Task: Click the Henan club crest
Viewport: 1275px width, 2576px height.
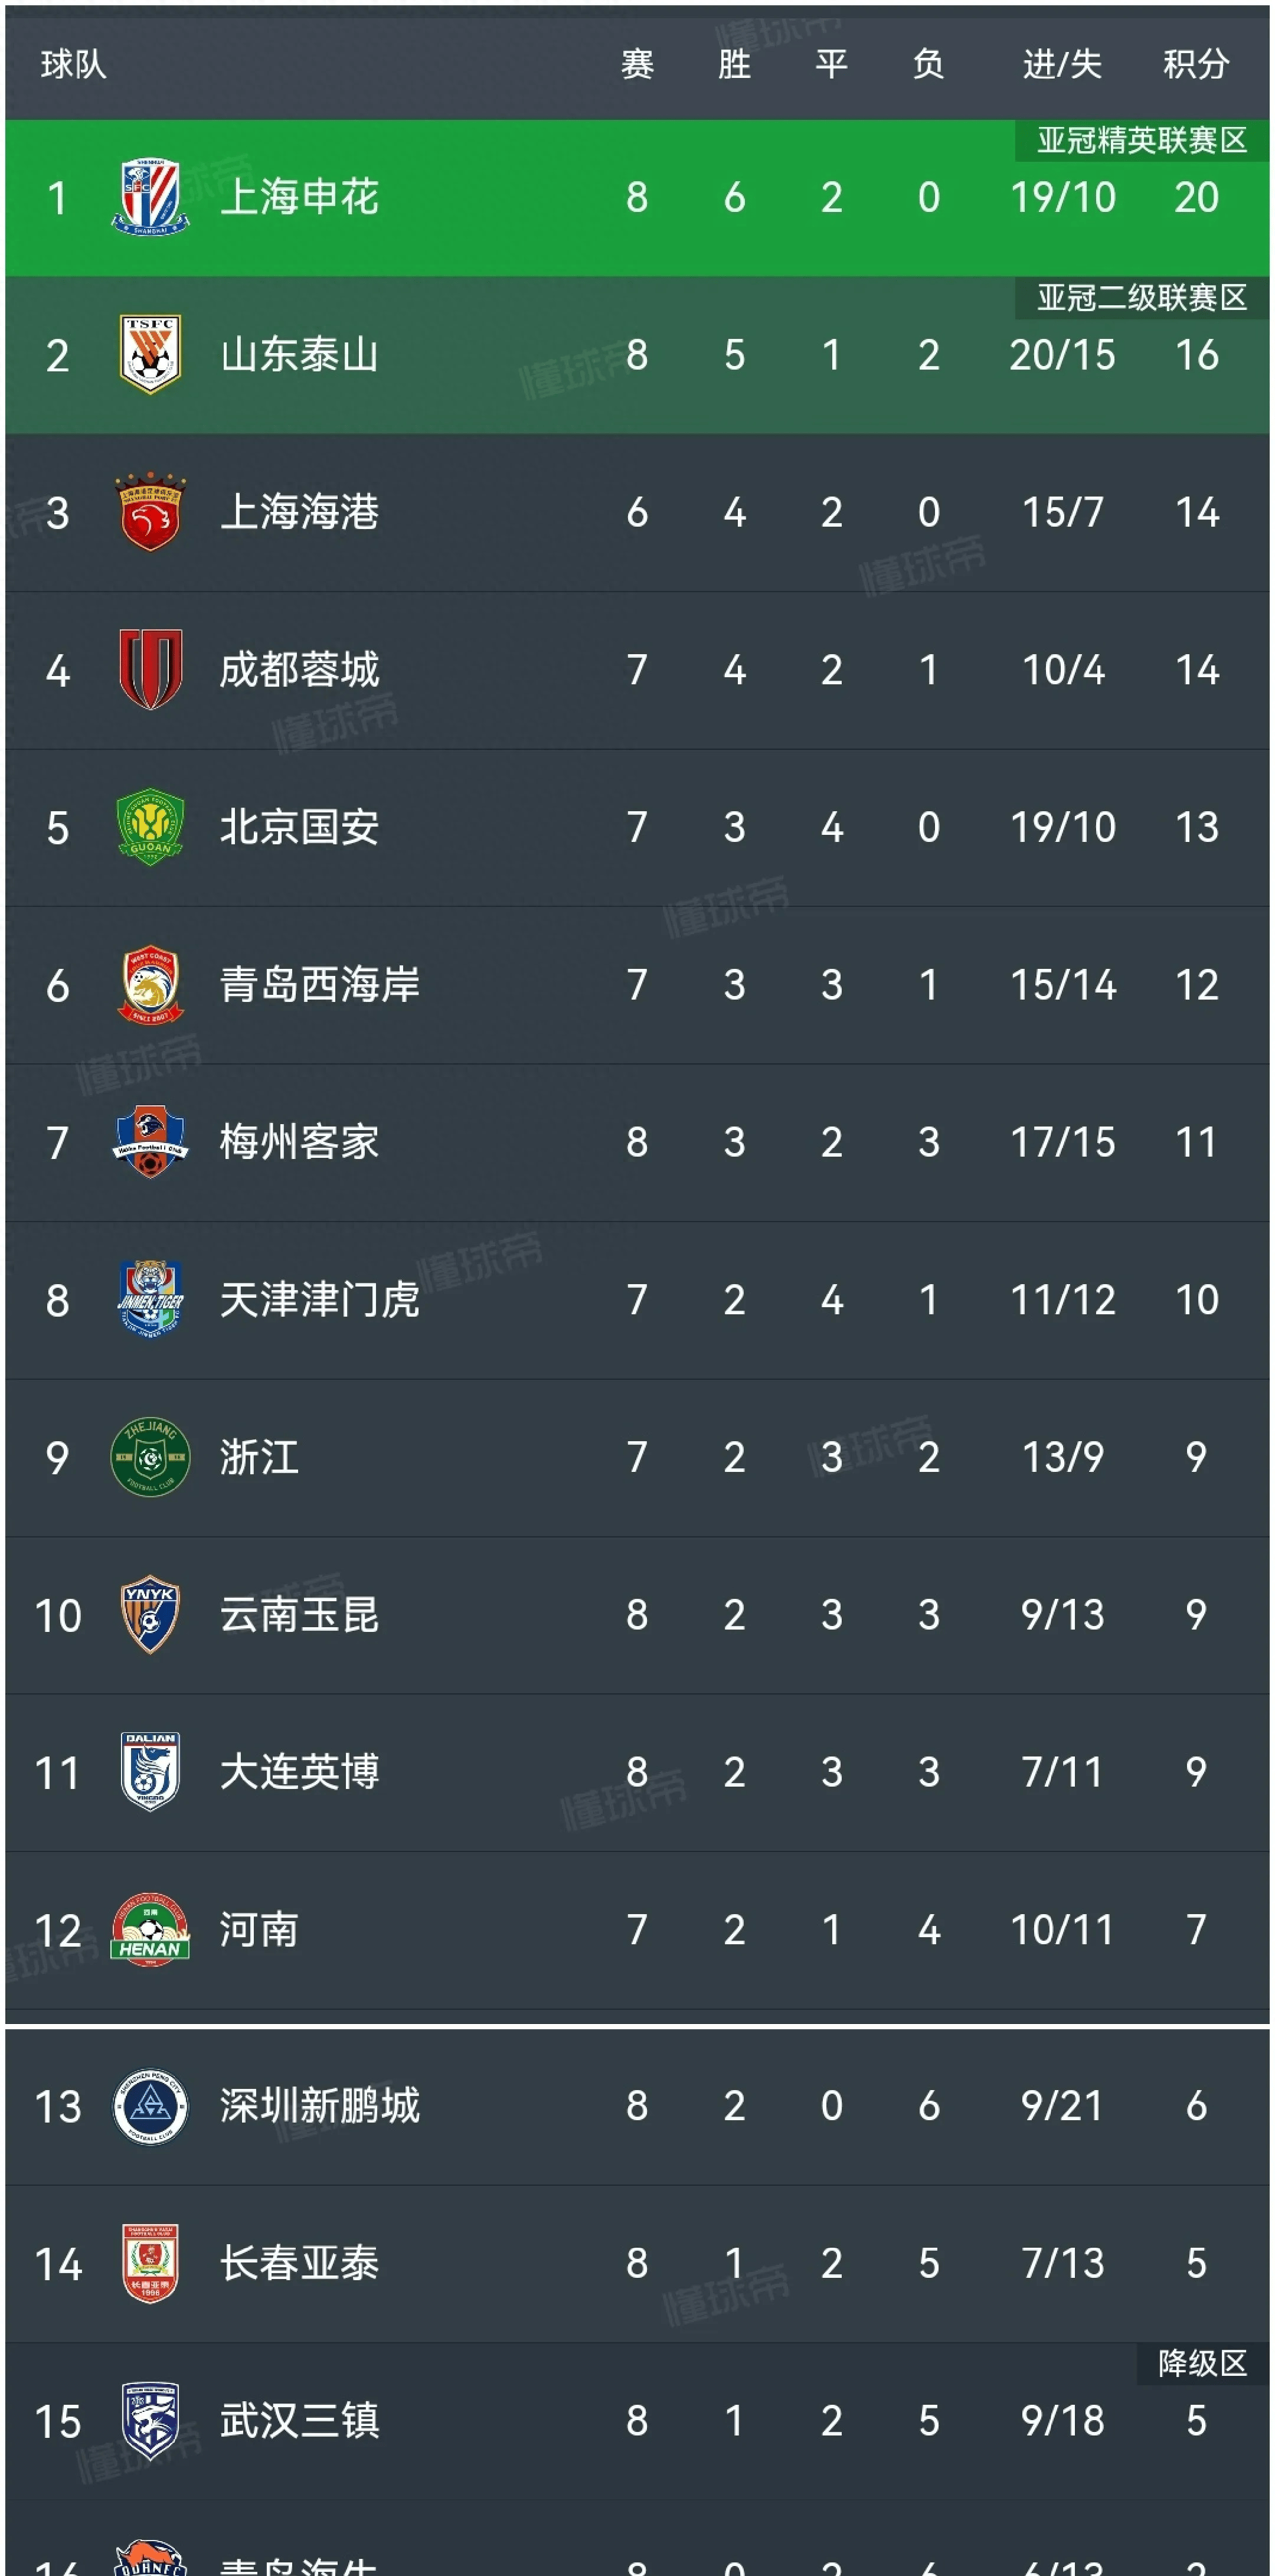Action: click(x=150, y=1929)
